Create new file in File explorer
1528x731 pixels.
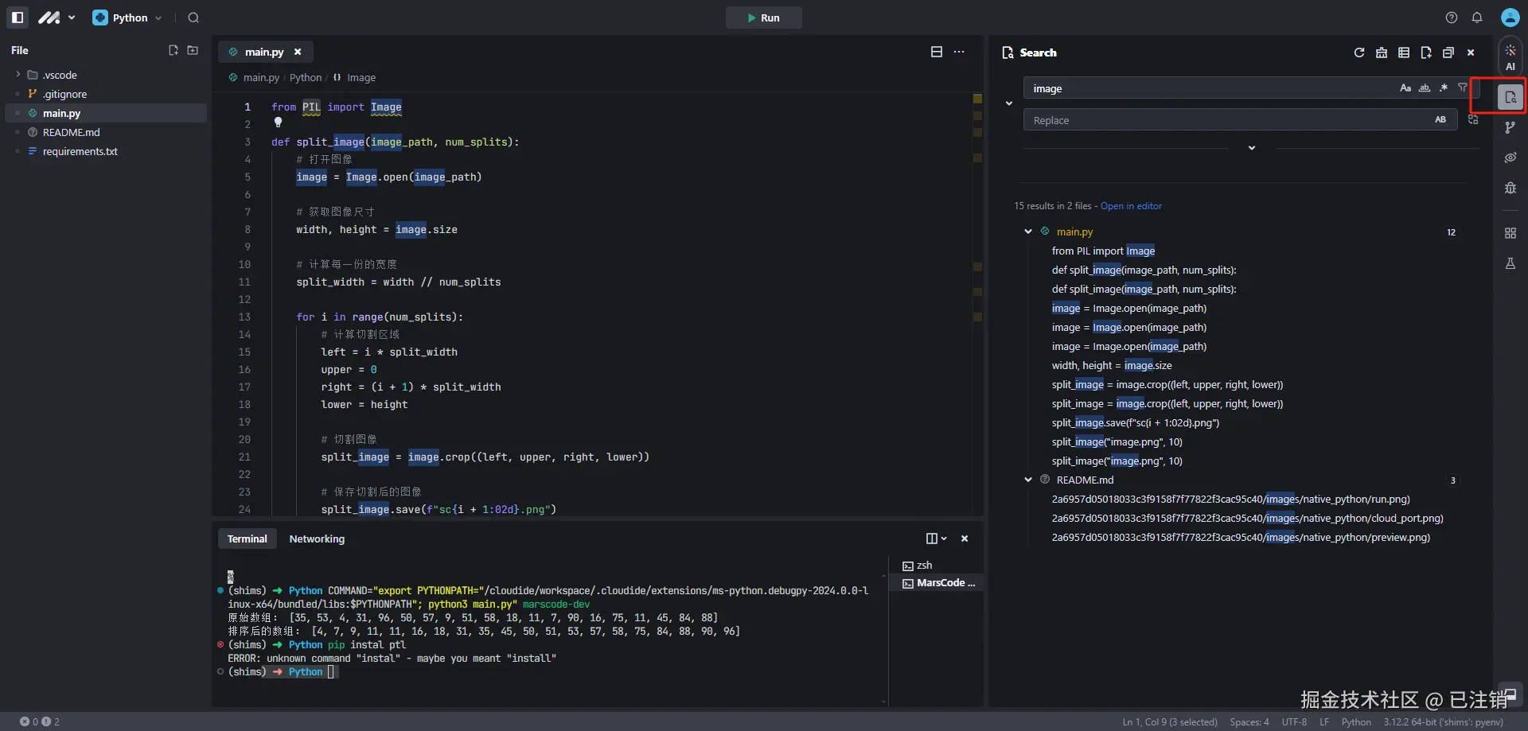point(173,50)
